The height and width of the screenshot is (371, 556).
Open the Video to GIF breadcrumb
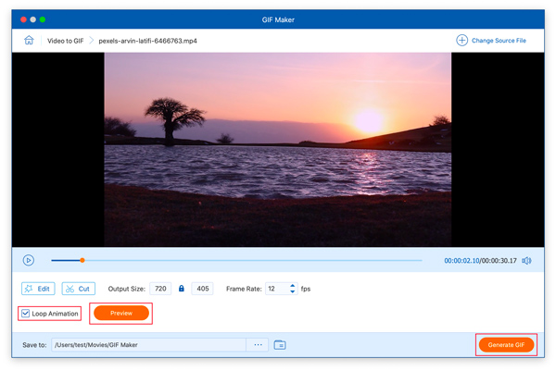click(65, 41)
